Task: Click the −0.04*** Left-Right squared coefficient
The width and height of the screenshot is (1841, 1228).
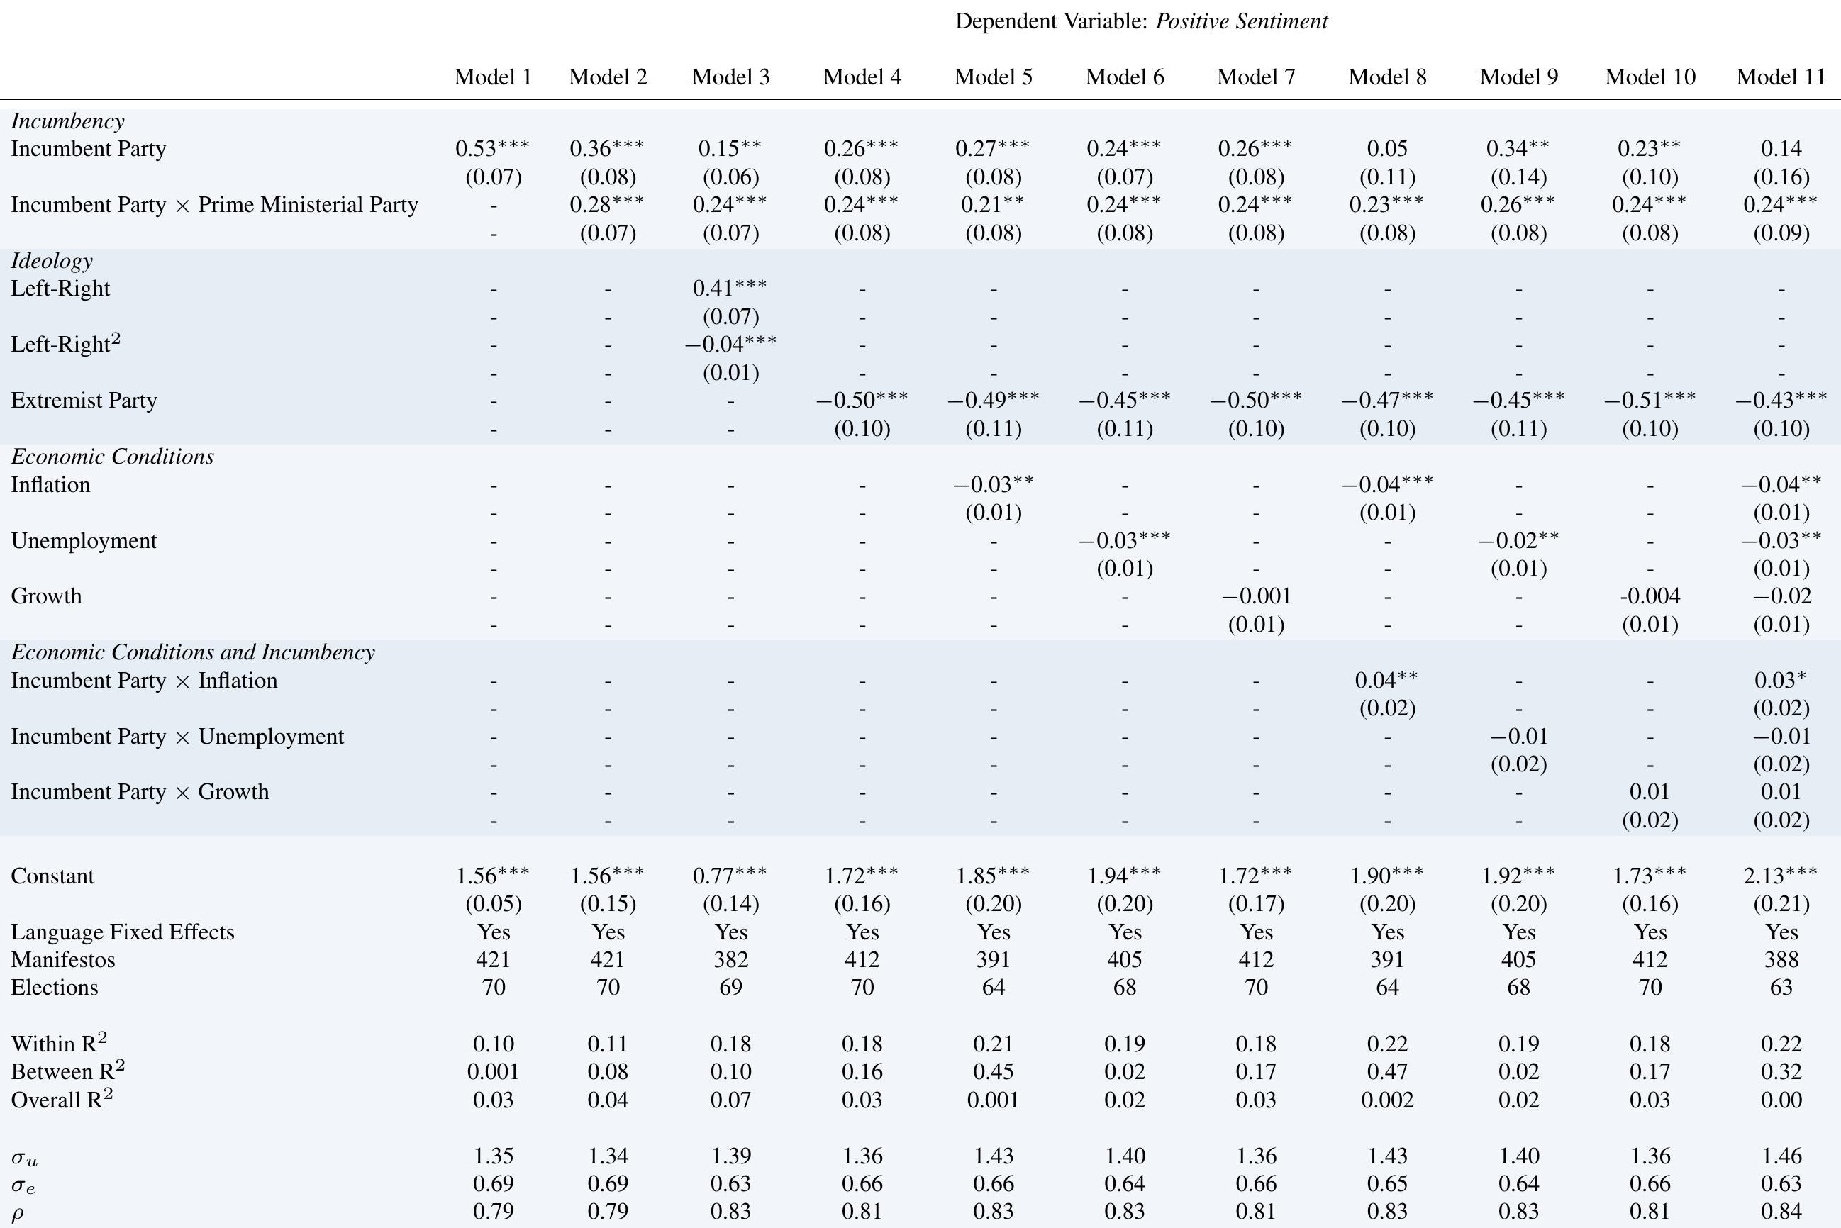Action: pyautogui.click(x=730, y=344)
